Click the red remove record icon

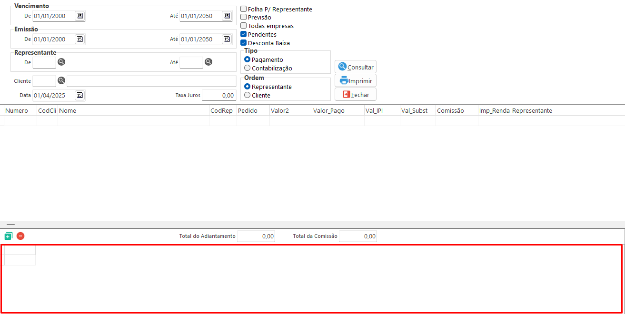(20, 236)
